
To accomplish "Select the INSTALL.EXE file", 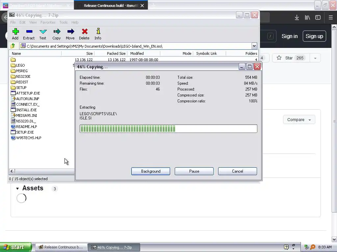I will tap(24, 110).
